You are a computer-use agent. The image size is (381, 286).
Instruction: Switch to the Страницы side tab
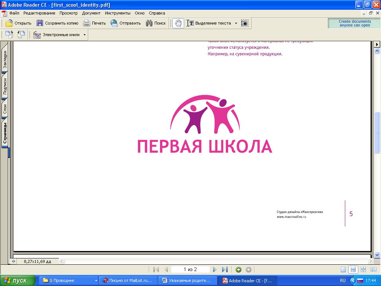click(x=5, y=133)
